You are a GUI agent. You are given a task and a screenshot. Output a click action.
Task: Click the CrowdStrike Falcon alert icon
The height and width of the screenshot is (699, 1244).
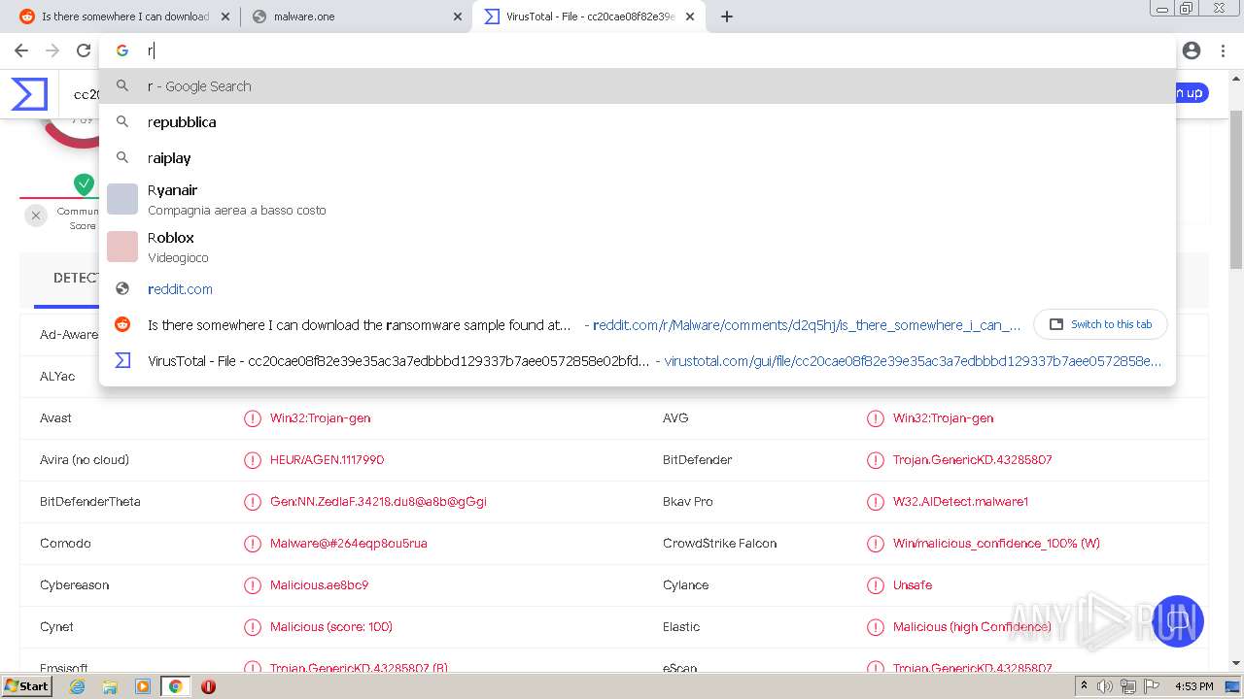click(875, 544)
